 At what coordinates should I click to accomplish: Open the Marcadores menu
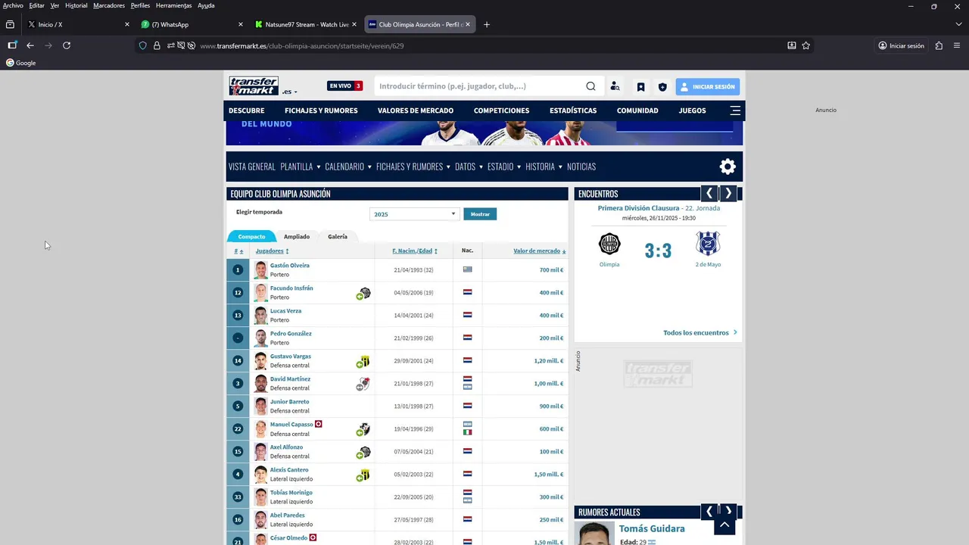(x=109, y=5)
